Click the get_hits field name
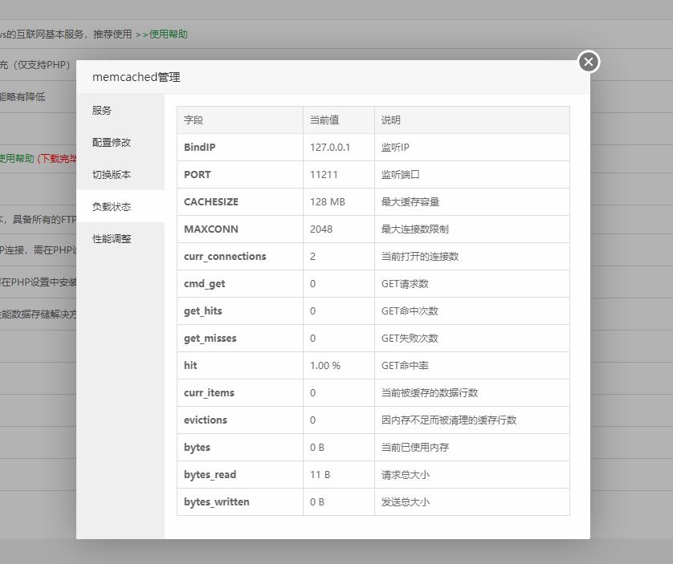Screen dimensions: 673x564 (203, 311)
